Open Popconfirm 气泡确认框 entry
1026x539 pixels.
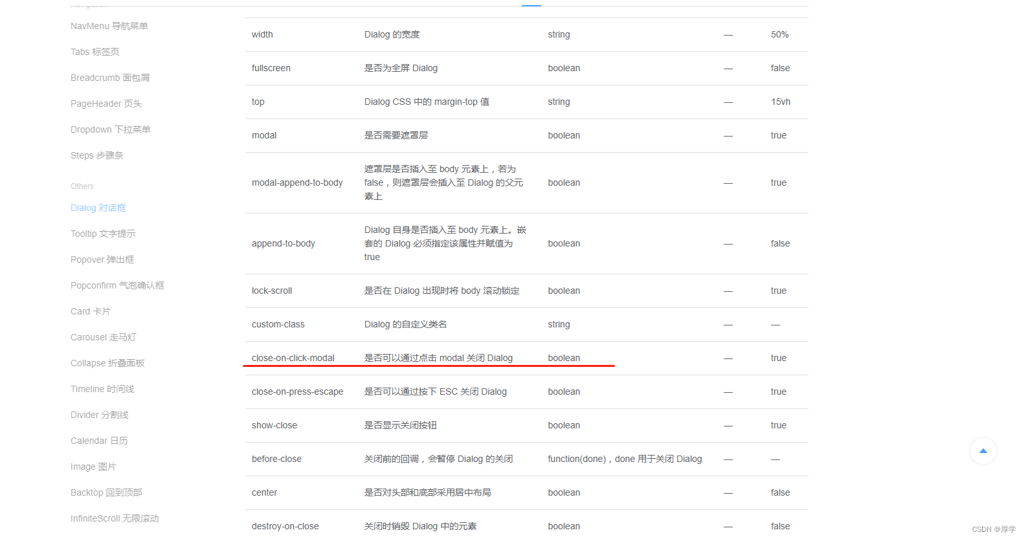pyautogui.click(x=117, y=285)
